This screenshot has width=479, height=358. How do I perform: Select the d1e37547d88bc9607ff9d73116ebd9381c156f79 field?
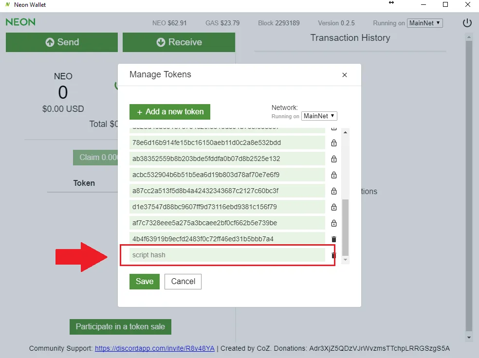(227, 207)
